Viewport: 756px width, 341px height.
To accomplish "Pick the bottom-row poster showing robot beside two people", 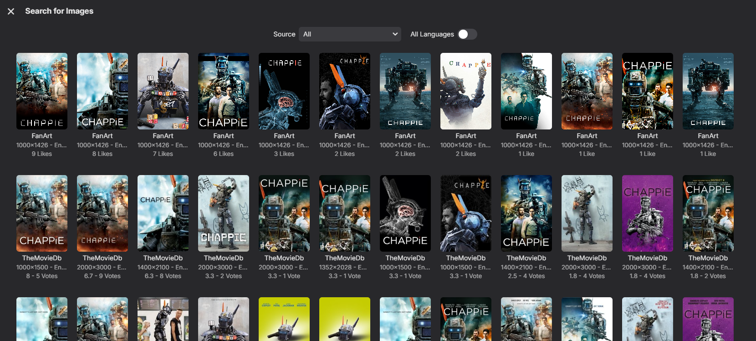I will pos(163,319).
